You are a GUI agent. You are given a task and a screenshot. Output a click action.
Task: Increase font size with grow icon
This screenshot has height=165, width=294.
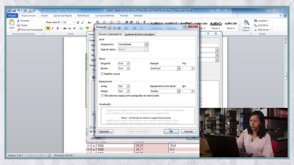[78, 23]
